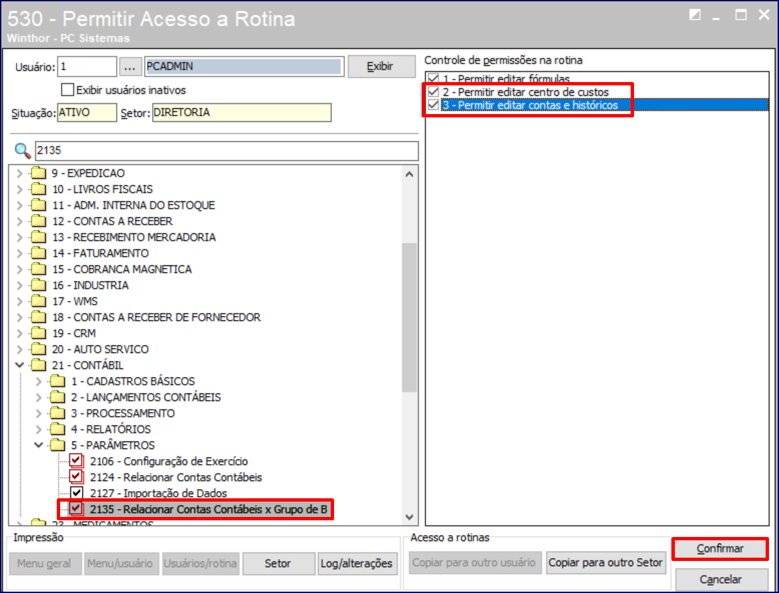
Task: Click Copiar para outro Setor
Action: 605,563
